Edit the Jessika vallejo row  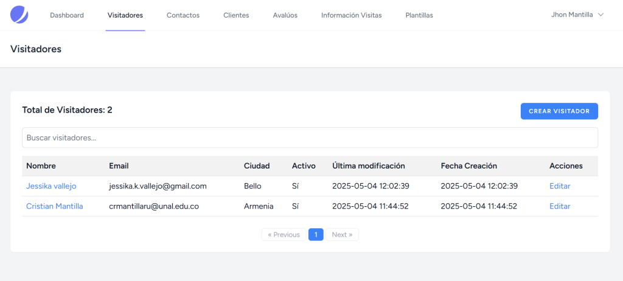click(x=559, y=186)
